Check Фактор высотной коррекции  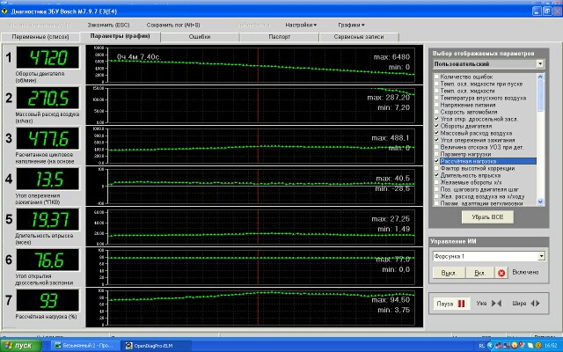(x=436, y=168)
